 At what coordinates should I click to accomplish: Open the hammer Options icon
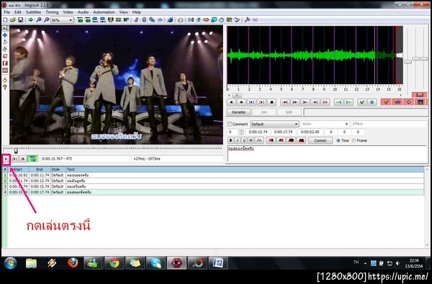point(247,20)
